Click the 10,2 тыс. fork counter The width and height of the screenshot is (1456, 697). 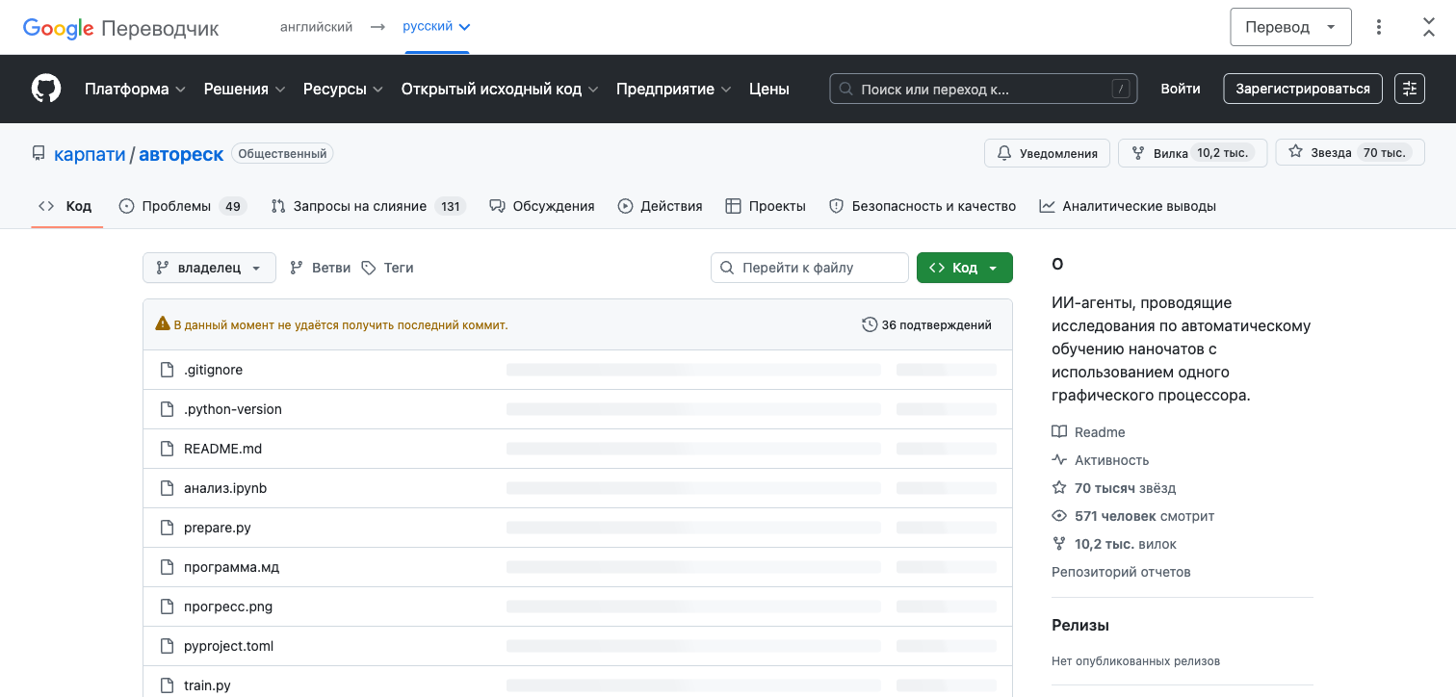1223,153
